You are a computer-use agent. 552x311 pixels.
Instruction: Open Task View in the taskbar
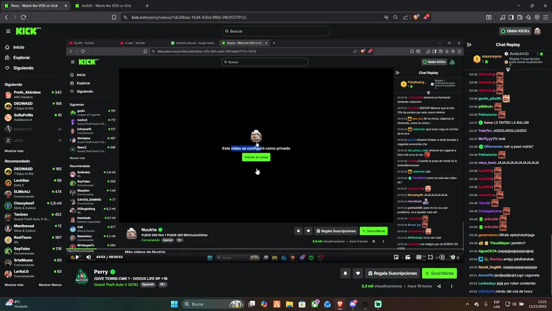click(x=252, y=304)
